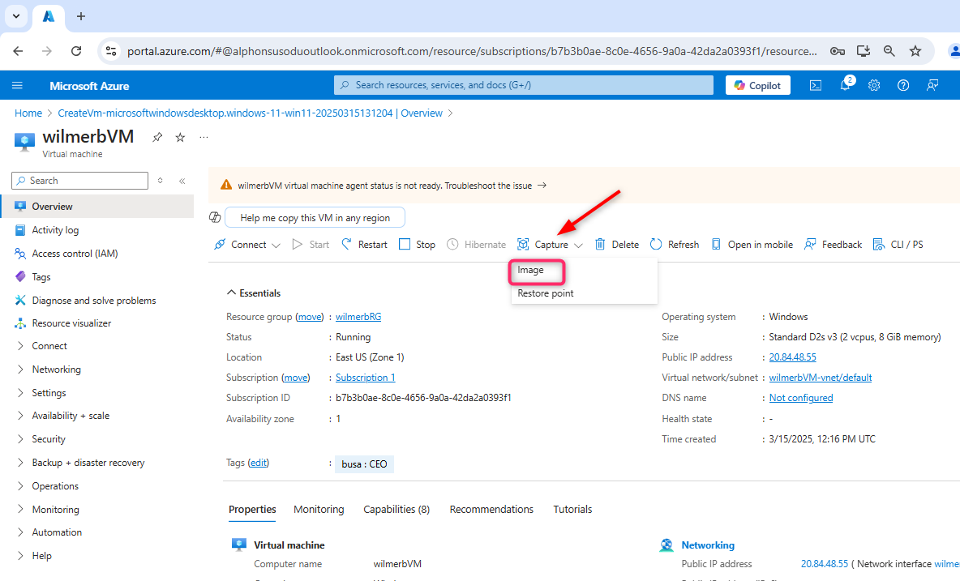Open the browser password key icon
960x581 pixels.
pos(838,51)
